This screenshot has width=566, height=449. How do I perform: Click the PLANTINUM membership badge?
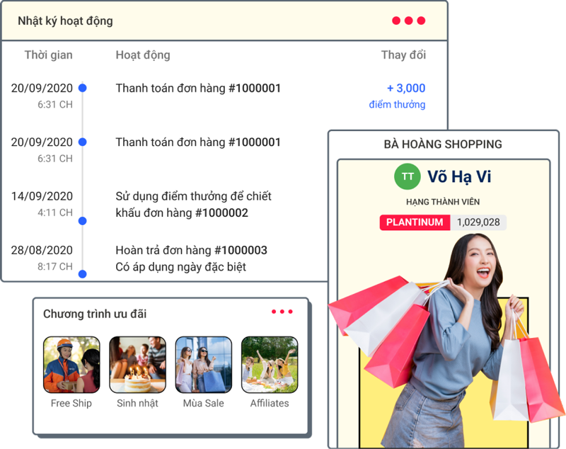[x=415, y=222]
